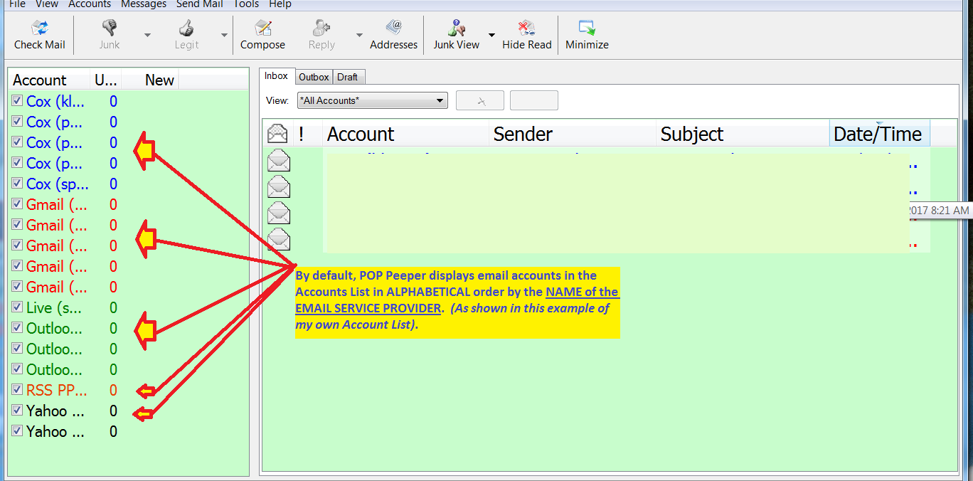Open the View accounts combo box
The height and width of the screenshot is (481, 973).
(372, 100)
